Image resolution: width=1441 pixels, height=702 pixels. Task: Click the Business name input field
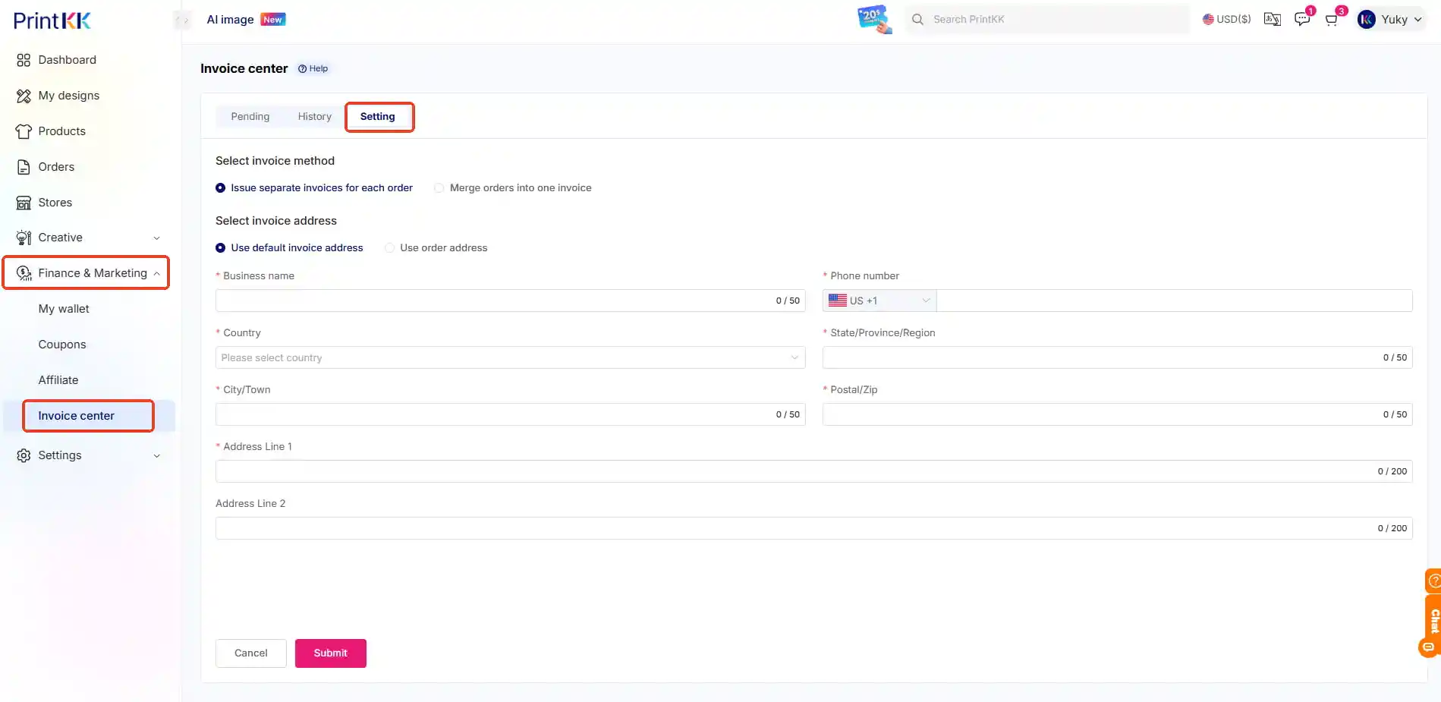(501, 300)
